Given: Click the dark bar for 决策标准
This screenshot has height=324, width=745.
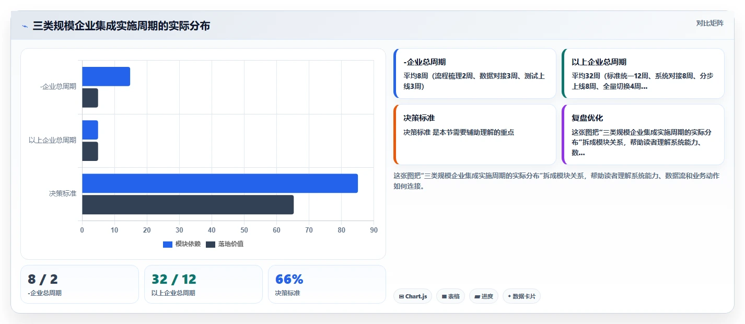Looking at the screenshot, I should pyautogui.click(x=188, y=205).
